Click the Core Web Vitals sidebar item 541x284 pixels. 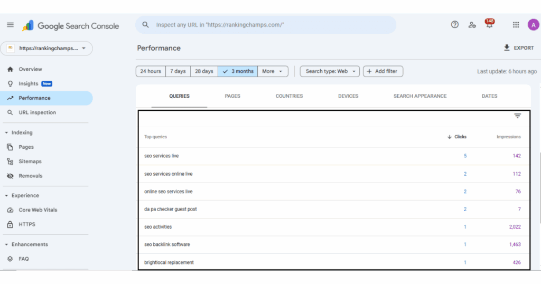[38, 210]
